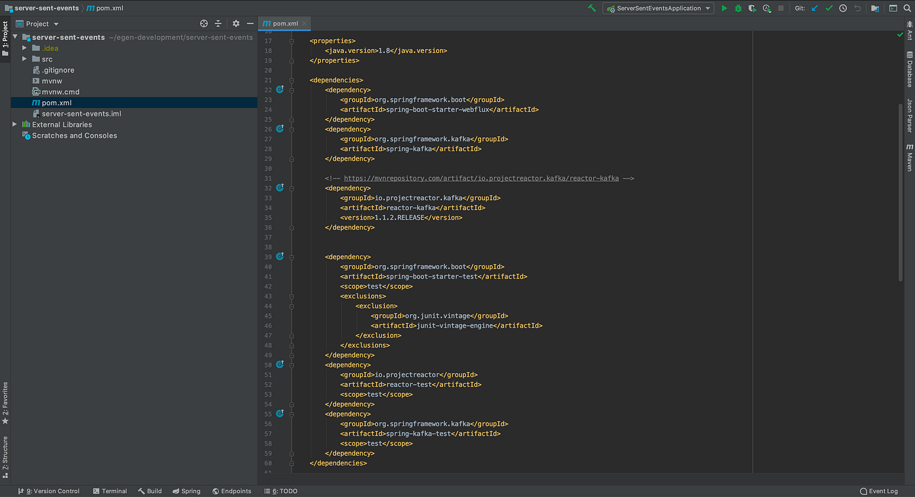Expand the .idea folder chevron
This screenshot has height=497, width=915.
tap(24, 48)
